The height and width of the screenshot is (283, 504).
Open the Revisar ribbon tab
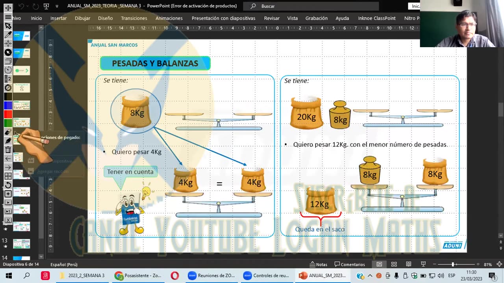click(272, 18)
